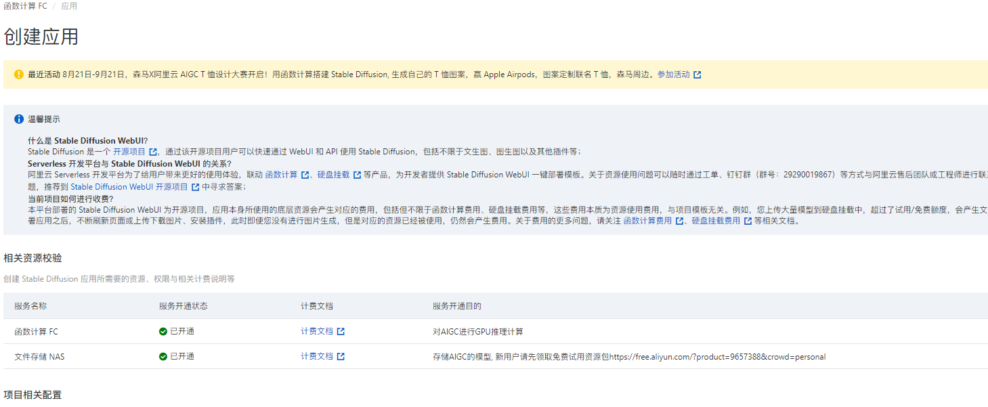Select the 函数计算 FC service name cell

coord(37,331)
